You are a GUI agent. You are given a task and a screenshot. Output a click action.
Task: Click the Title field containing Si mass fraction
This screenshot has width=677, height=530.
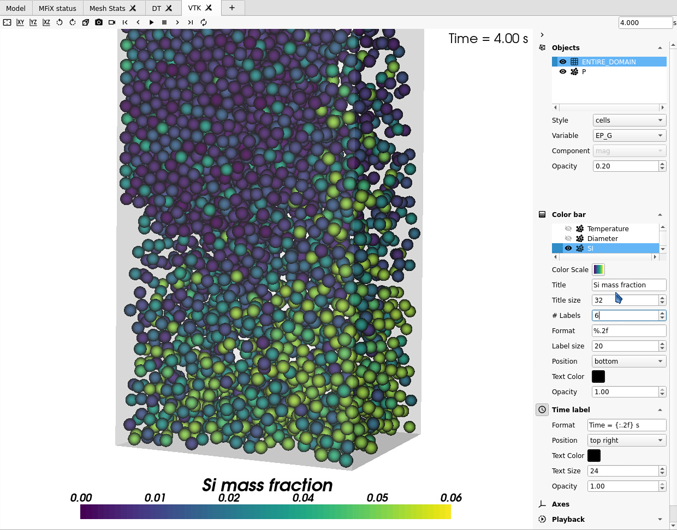[628, 285]
